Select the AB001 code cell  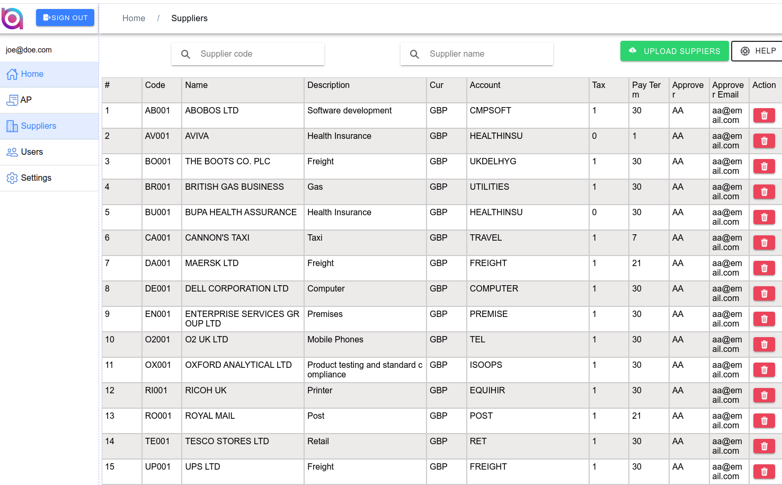click(x=162, y=116)
